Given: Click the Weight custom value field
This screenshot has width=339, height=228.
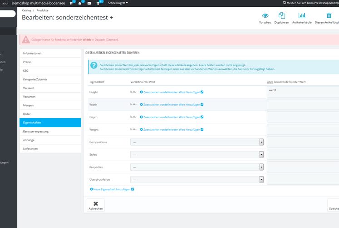Looking at the screenshot, I should pos(303,129).
